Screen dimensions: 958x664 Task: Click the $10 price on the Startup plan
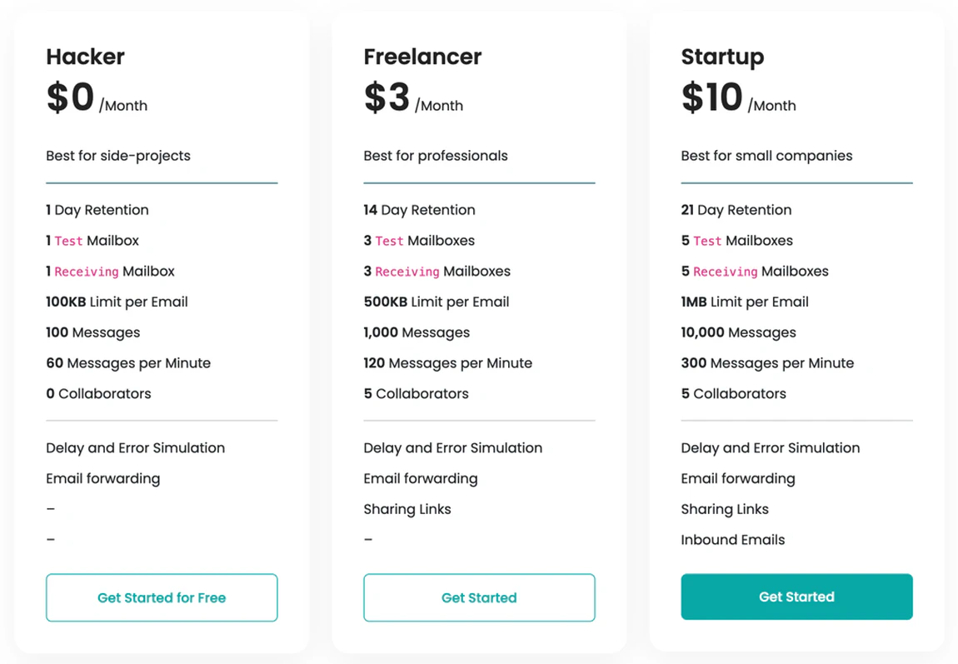point(711,97)
